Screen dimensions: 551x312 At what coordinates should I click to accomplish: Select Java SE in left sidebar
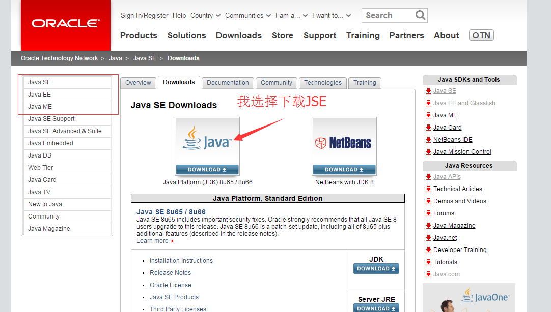(67, 82)
